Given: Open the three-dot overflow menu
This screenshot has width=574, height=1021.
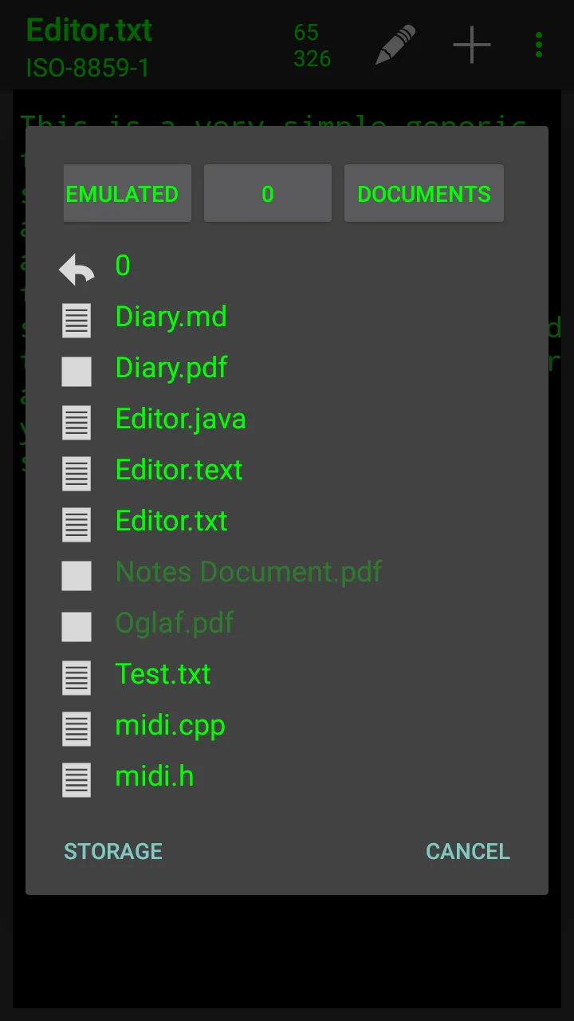Looking at the screenshot, I should pyautogui.click(x=539, y=45).
